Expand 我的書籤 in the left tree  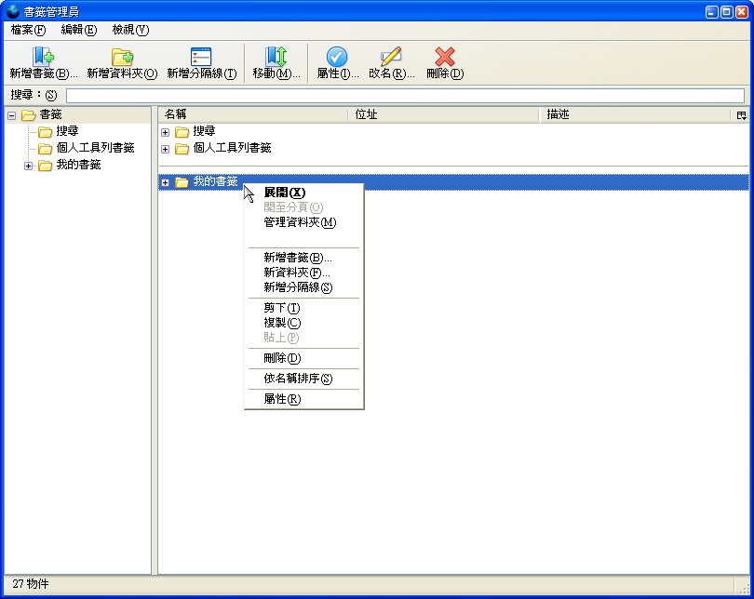pyautogui.click(x=29, y=166)
